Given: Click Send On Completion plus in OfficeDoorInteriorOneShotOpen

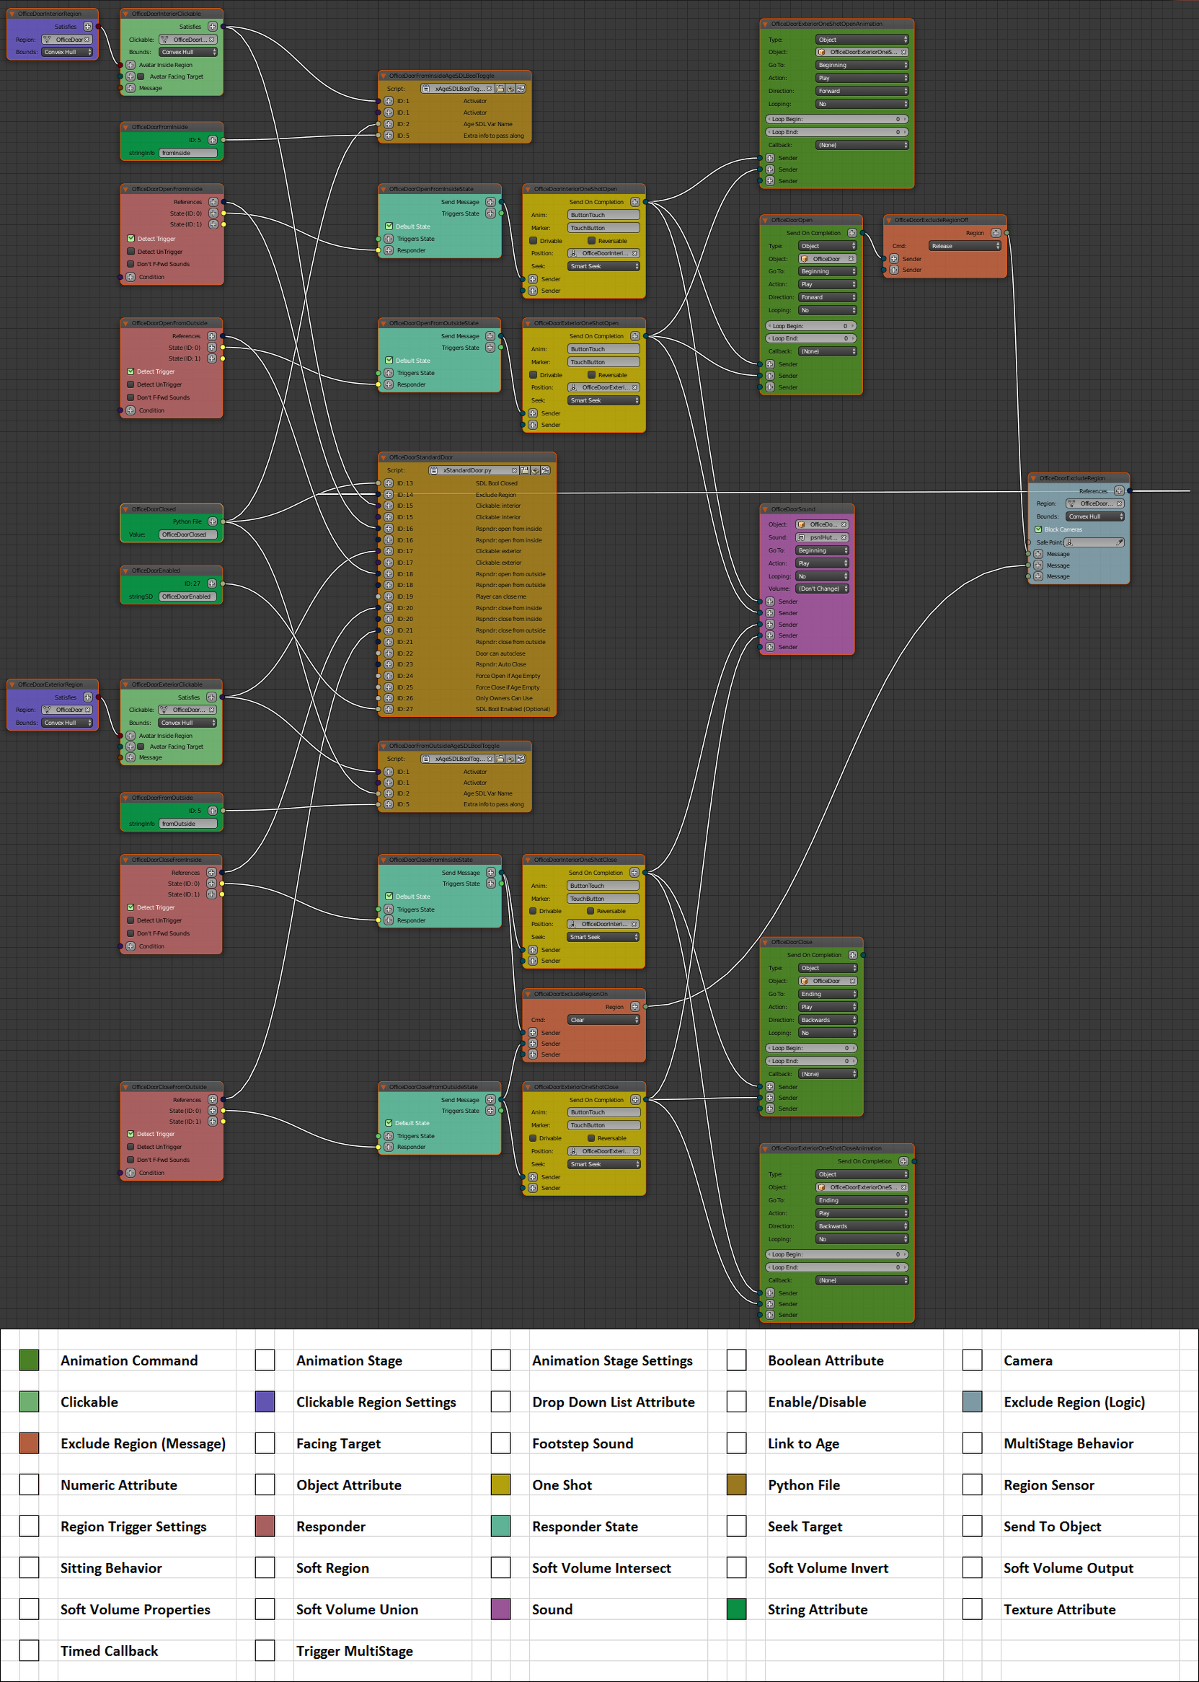Looking at the screenshot, I should pyautogui.click(x=635, y=201).
